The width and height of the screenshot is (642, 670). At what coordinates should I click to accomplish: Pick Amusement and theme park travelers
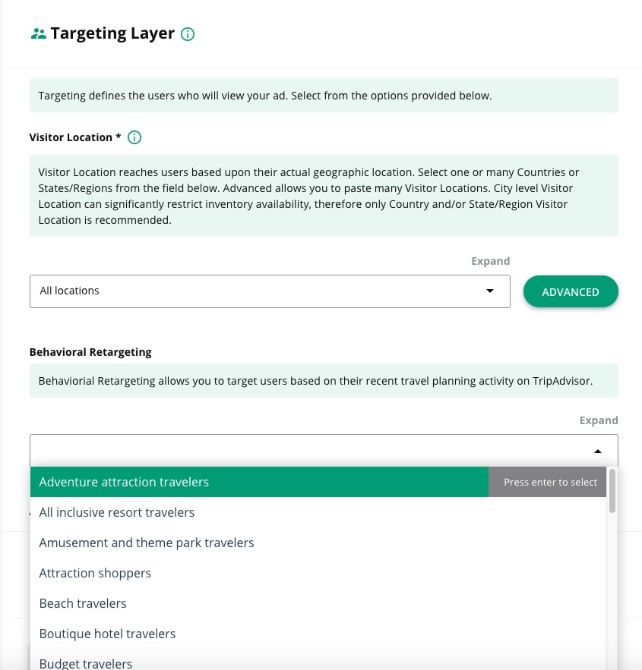(x=147, y=543)
